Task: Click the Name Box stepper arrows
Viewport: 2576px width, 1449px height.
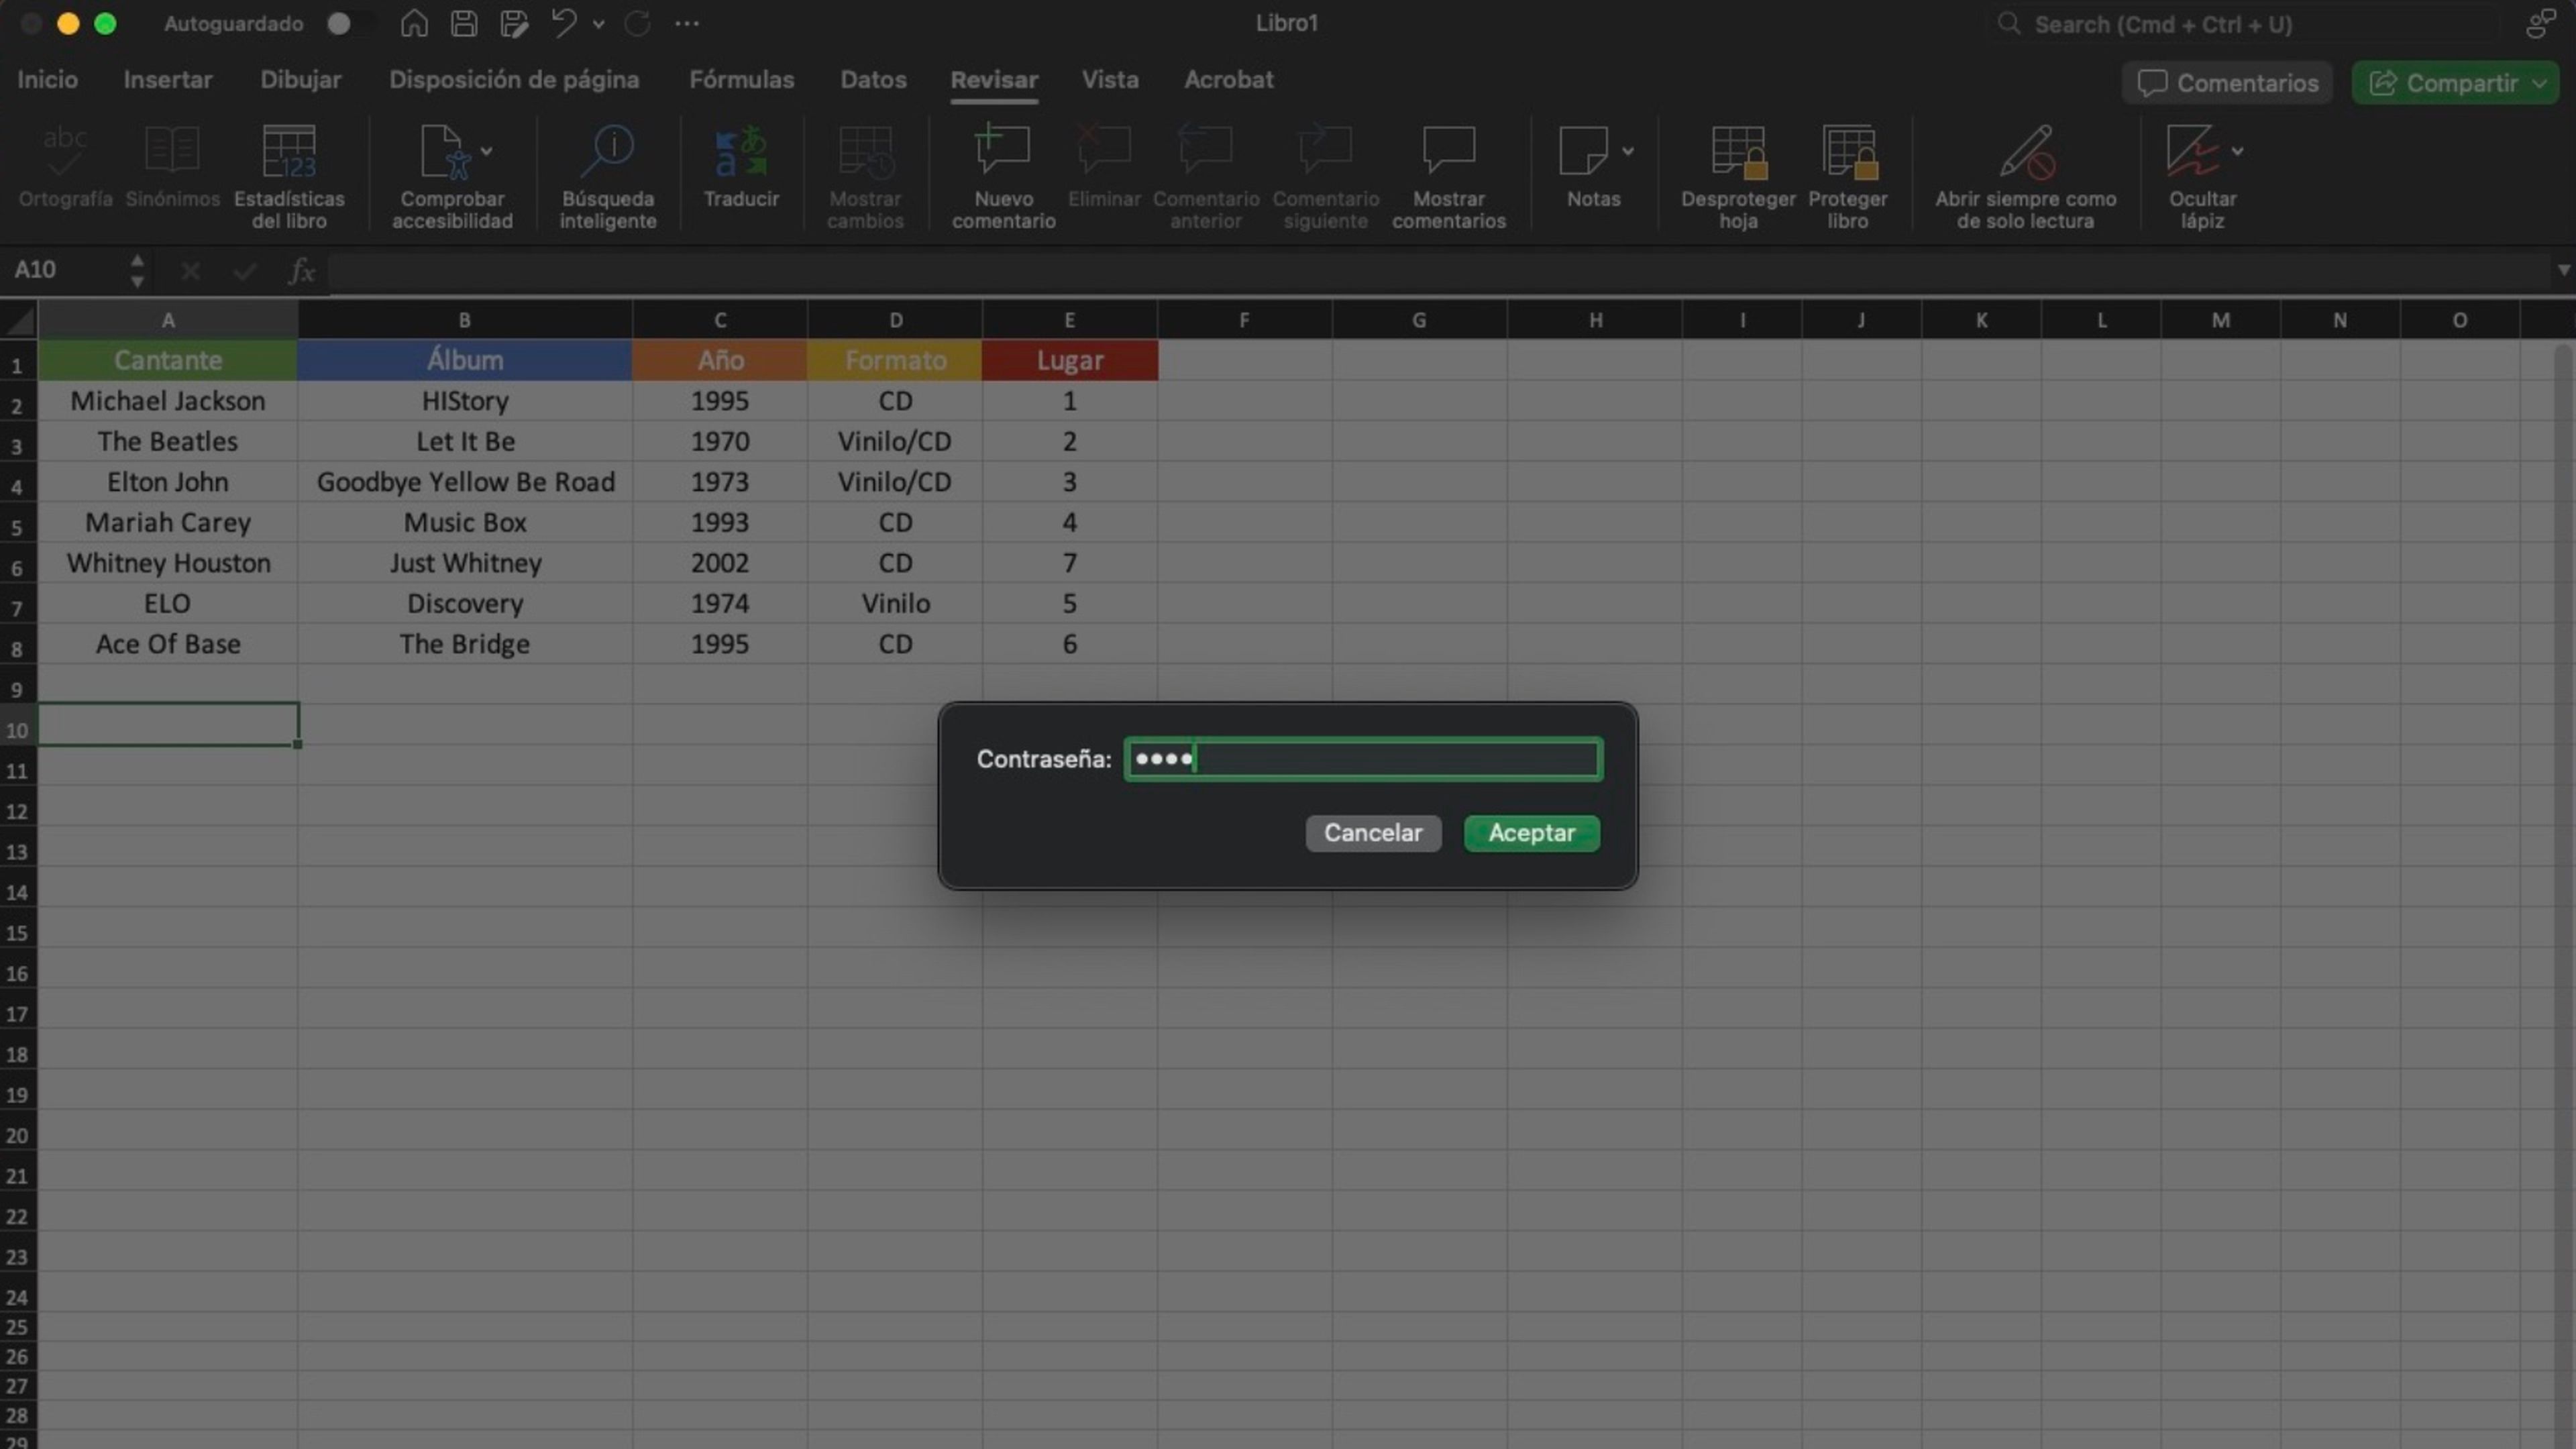Action: [x=137, y=270]
